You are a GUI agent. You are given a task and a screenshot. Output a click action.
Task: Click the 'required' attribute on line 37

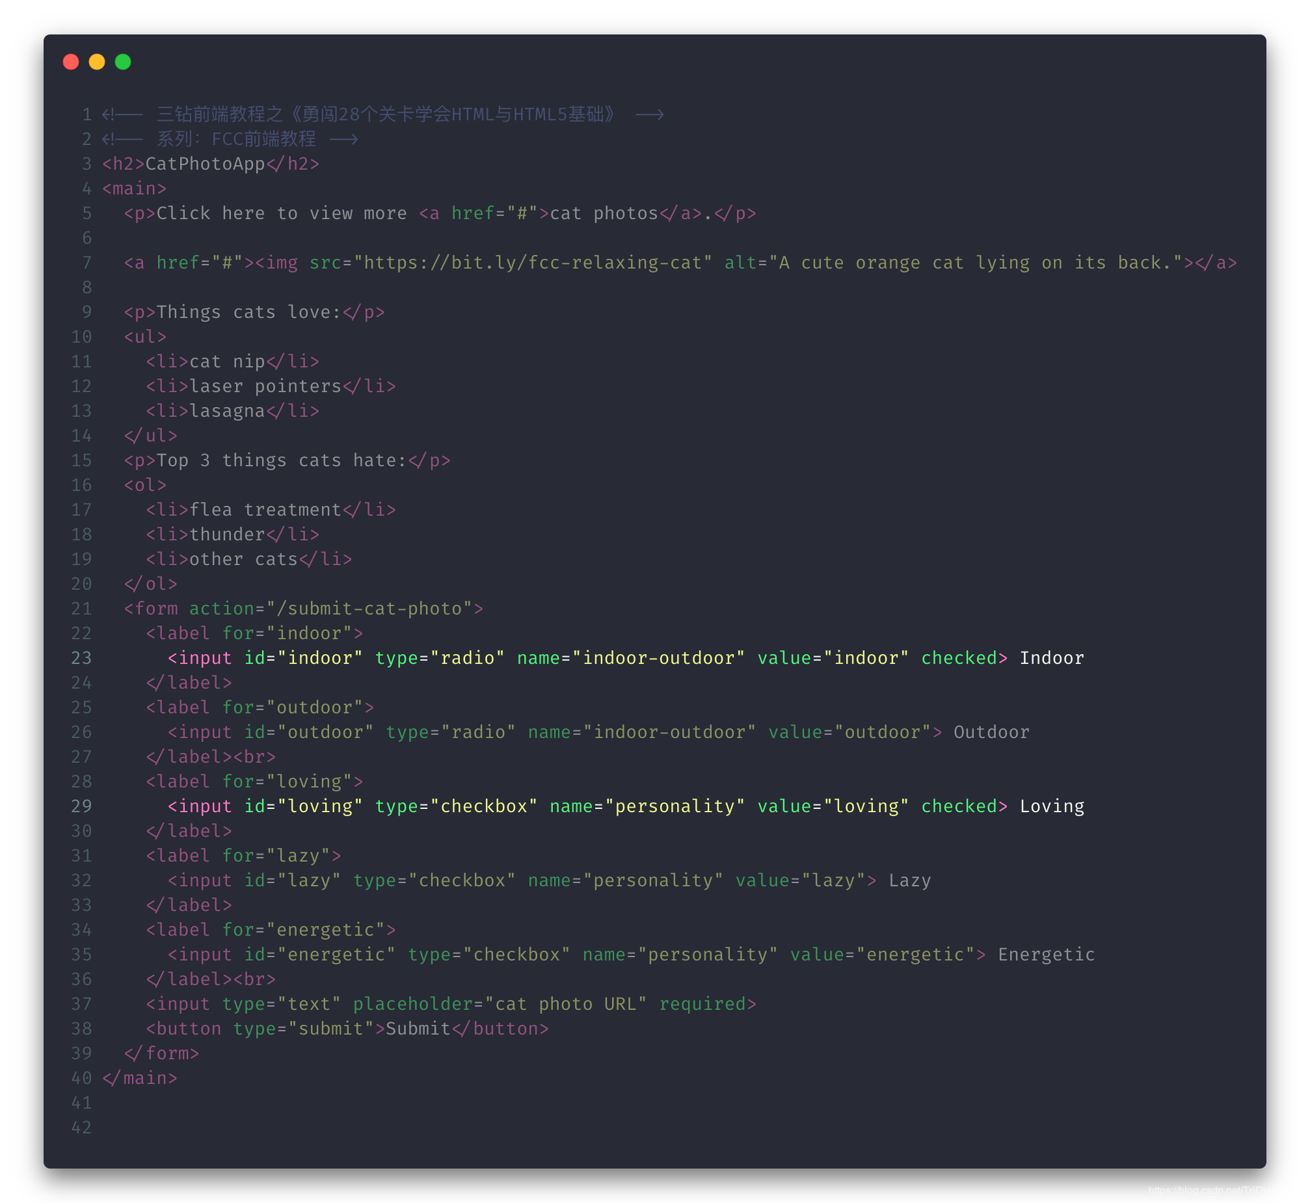point(702,1004)
